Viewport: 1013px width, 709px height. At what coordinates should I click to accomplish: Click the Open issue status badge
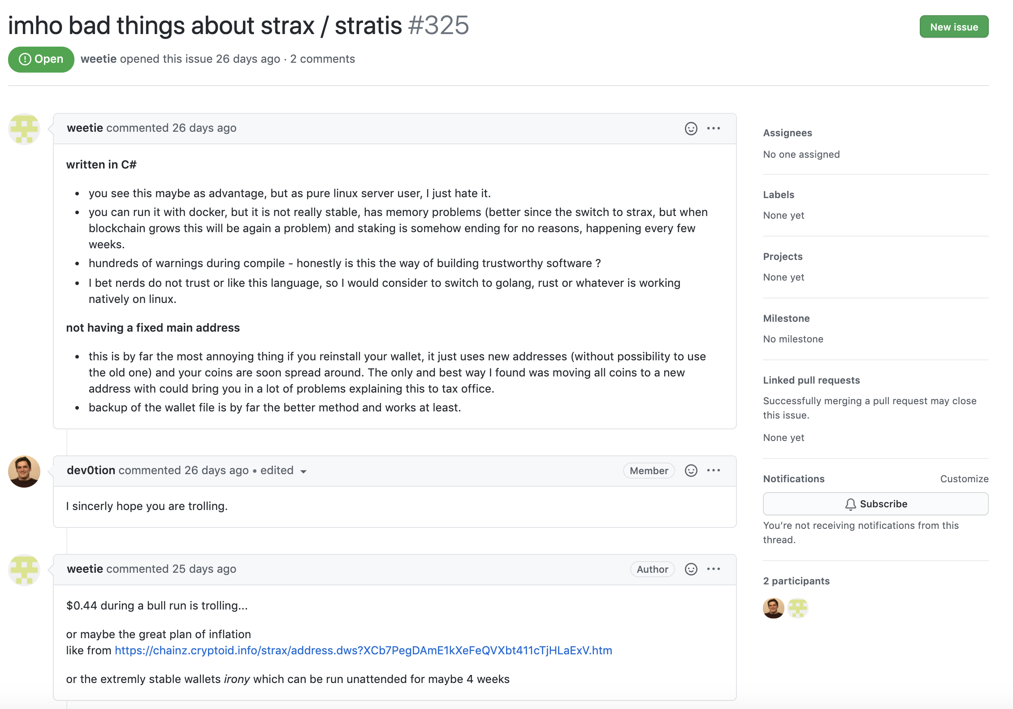[41, 59]
